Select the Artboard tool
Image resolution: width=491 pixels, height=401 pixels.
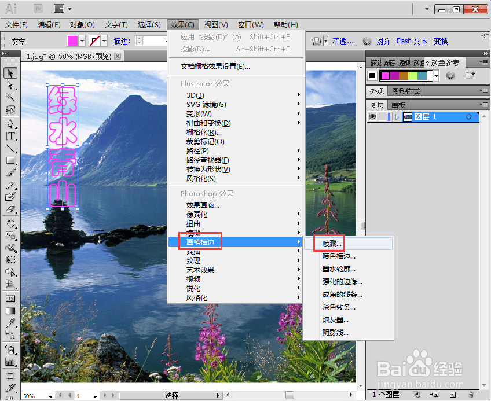point(10,376)
